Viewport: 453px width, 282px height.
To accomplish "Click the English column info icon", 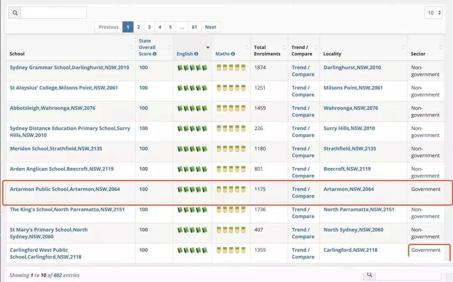I will (196, 54).
